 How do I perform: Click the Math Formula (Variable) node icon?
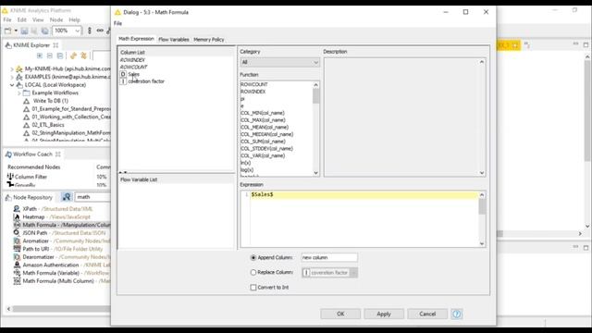click(x=17, y=273)
